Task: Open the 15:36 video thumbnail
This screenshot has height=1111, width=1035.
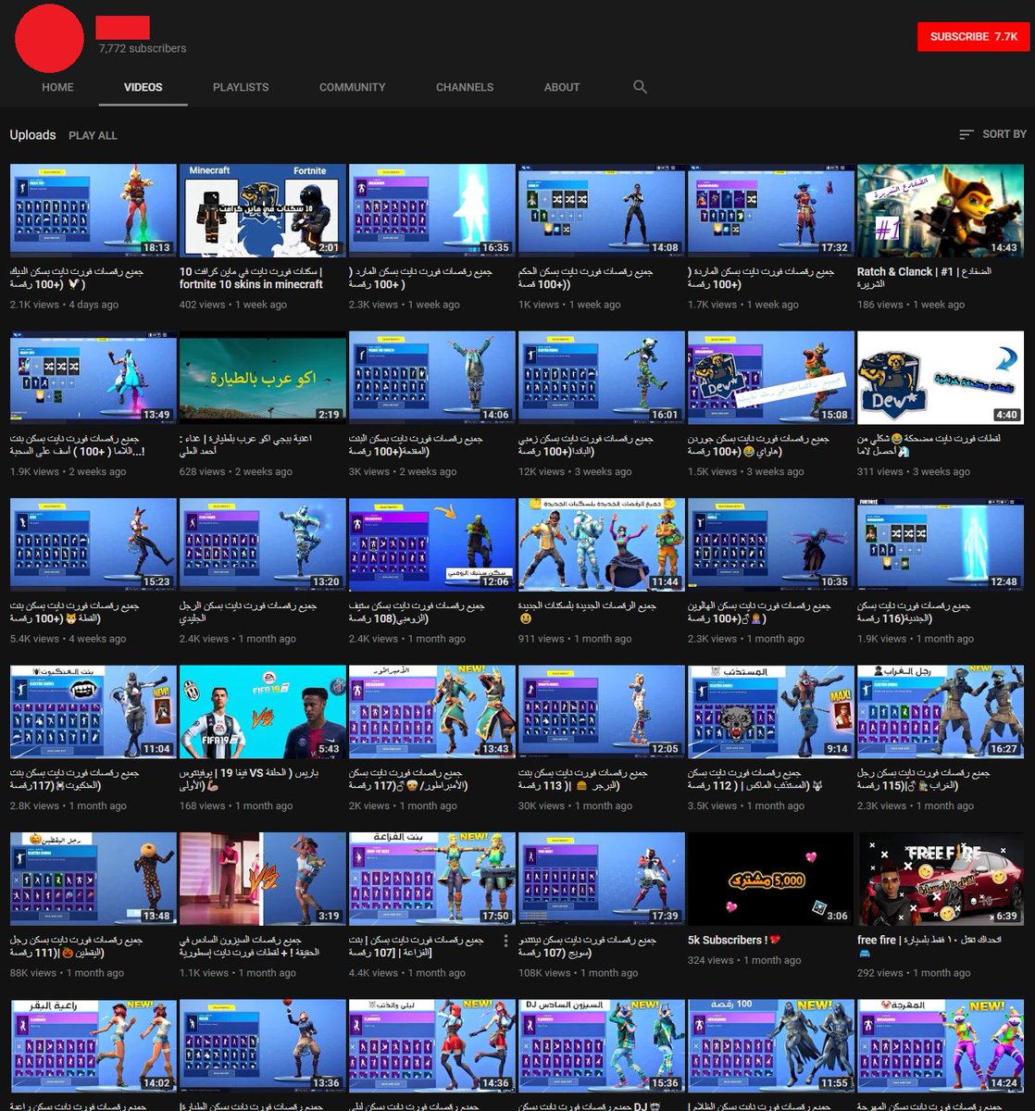Action: (x=602, y=1046)
